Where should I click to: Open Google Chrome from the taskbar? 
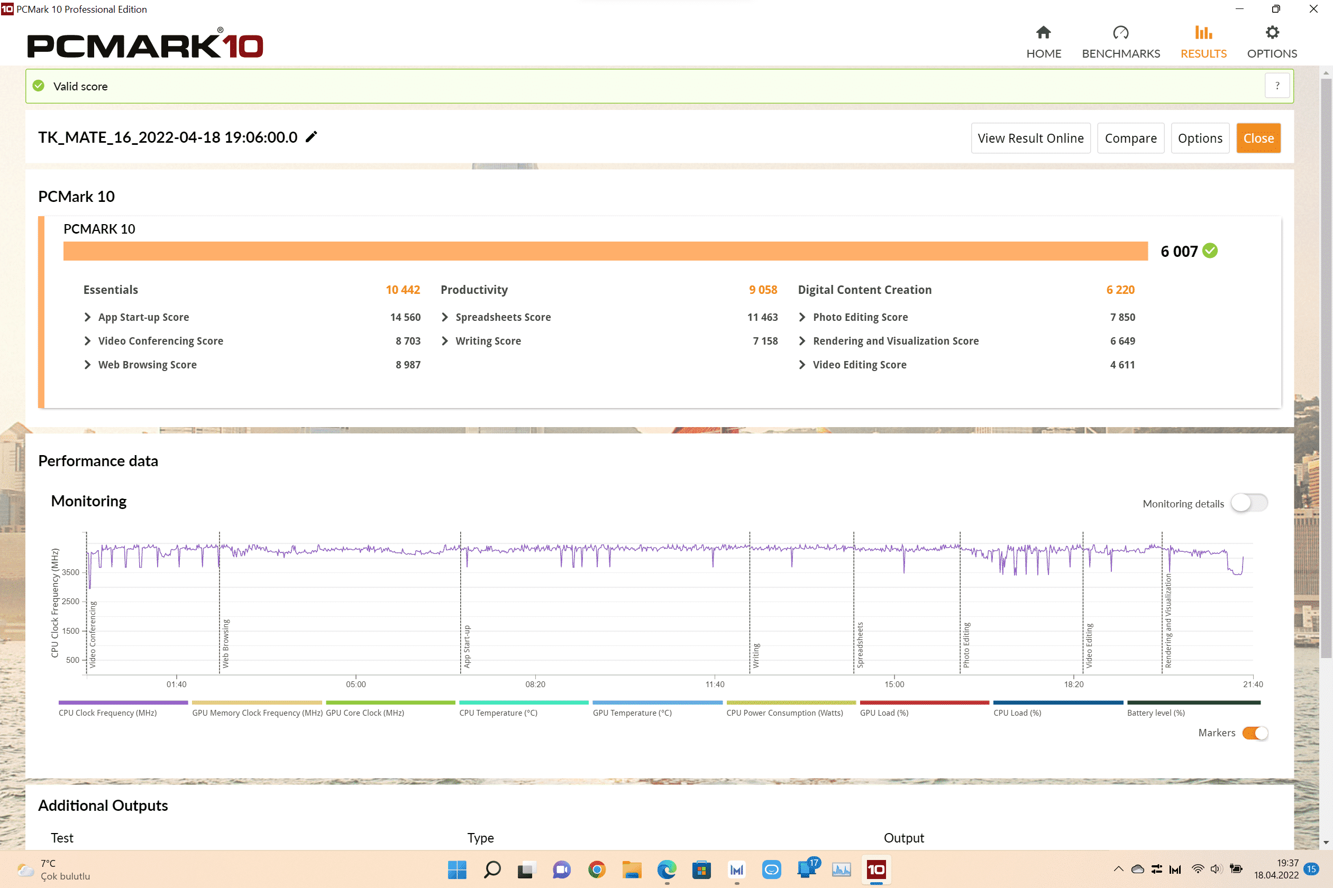(597, 869)
